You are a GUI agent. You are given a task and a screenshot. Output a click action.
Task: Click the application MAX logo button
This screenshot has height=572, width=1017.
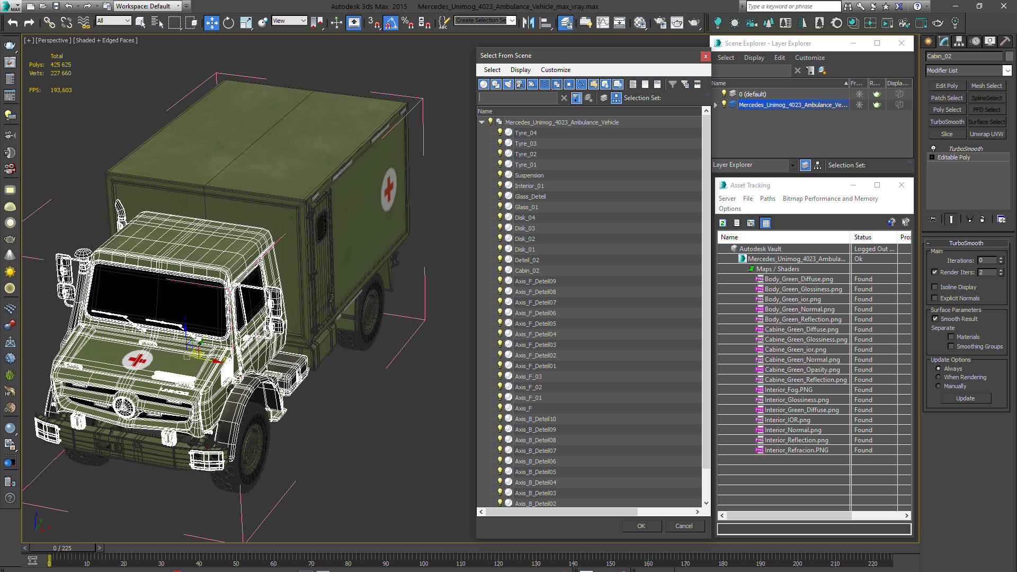pos(11,6)
